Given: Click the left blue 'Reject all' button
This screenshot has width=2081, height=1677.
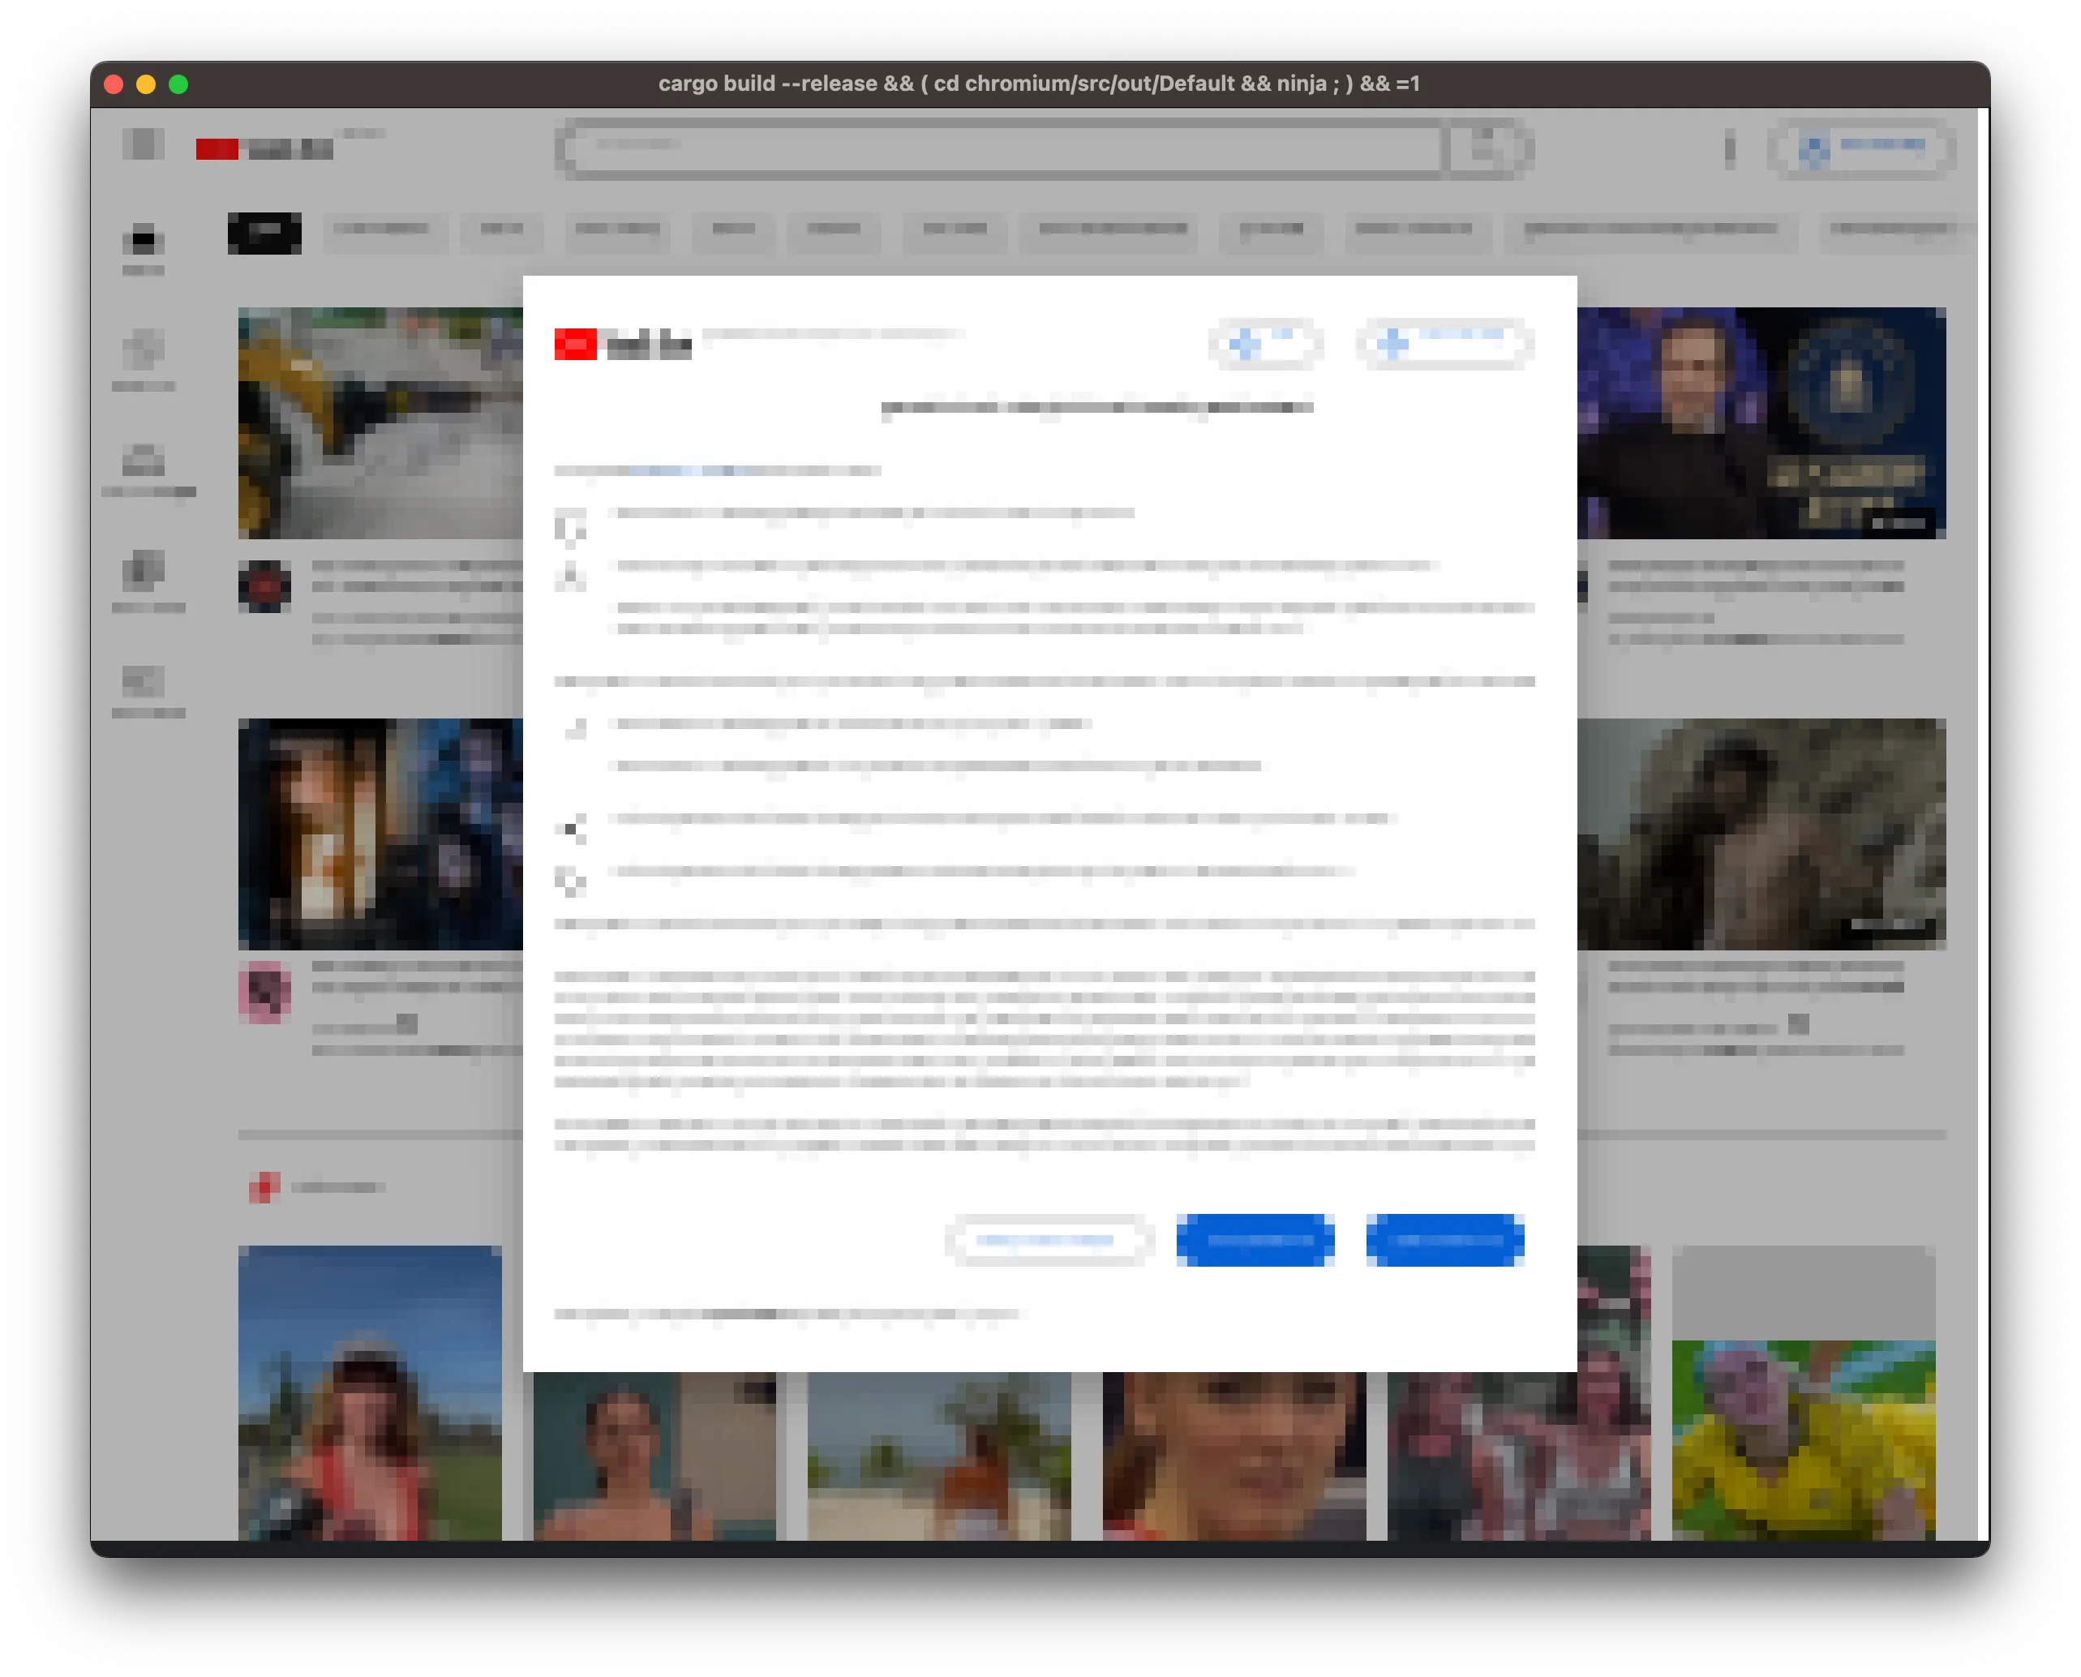Looking at the screenshot, I should [1255, 1239].
